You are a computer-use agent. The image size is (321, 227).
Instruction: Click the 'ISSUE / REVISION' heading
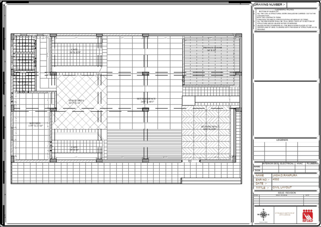coord(287,193)
